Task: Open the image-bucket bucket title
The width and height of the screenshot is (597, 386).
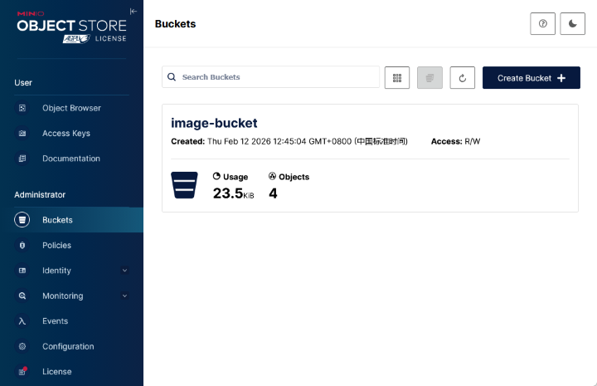Action: coord(214,123)
